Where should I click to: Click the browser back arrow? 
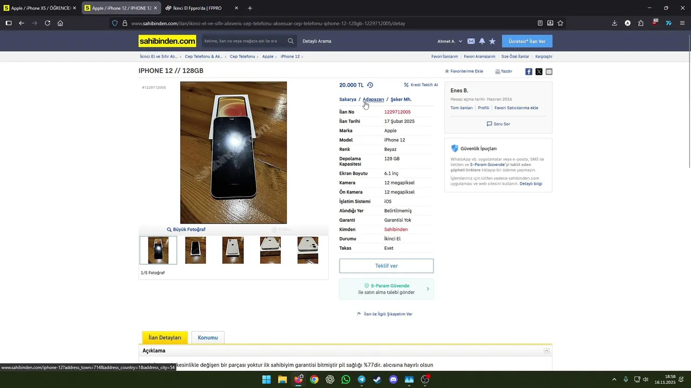(x=22, y=23)
